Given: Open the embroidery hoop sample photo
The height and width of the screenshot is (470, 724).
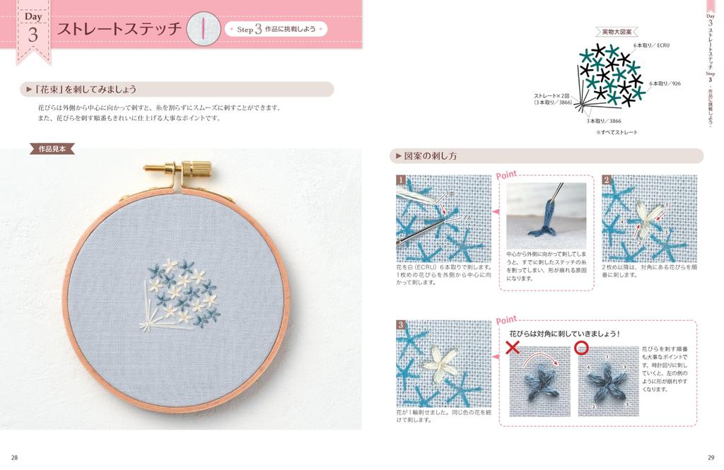Looking at the screenshot, I should [181, 289].
